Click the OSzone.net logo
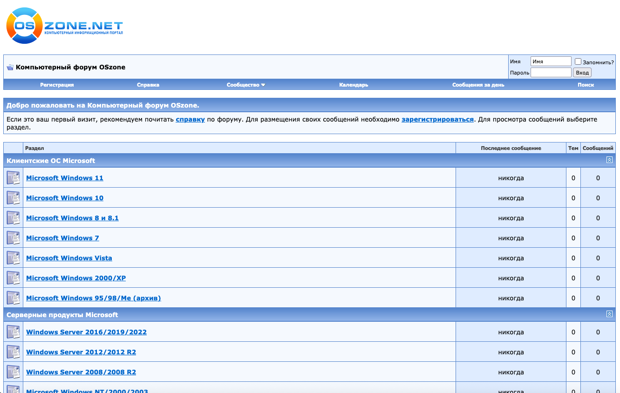Viewport: 620px width, 393px height. tap(65, 26)
